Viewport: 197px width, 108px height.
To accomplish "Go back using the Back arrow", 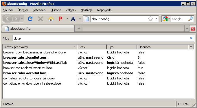I will [7, 19].
